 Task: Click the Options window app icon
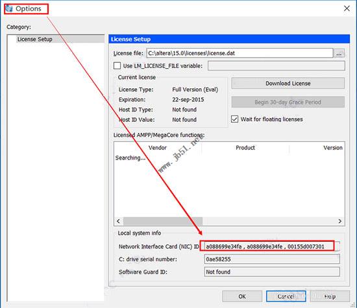[9, 8]
